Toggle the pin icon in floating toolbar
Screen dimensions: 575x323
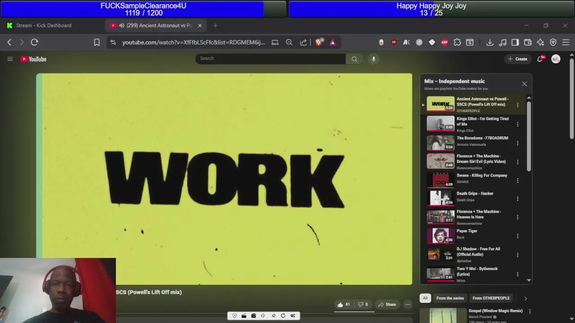click(273, 316)
